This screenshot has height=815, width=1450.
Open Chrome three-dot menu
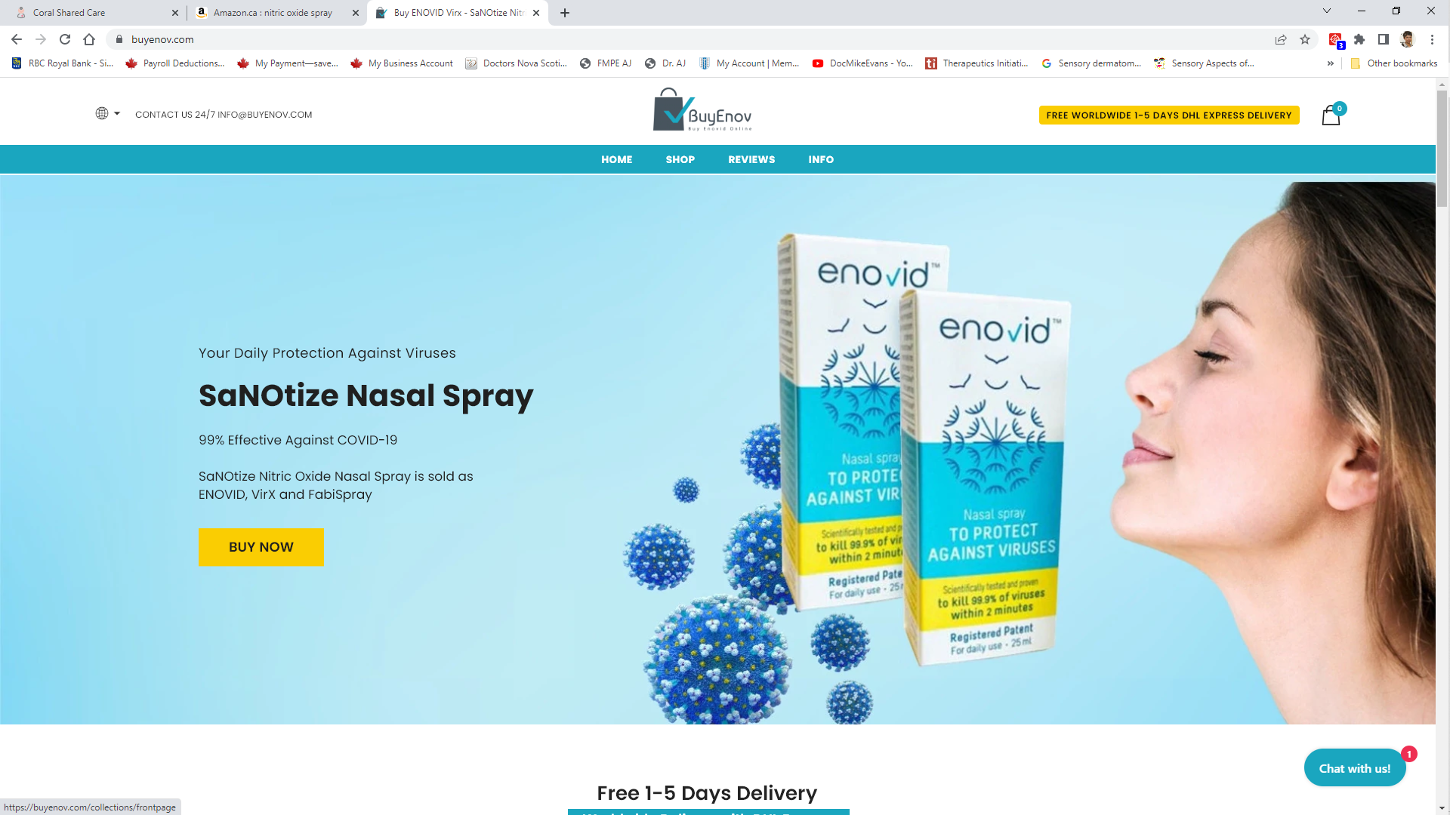tap(1432, 39)
